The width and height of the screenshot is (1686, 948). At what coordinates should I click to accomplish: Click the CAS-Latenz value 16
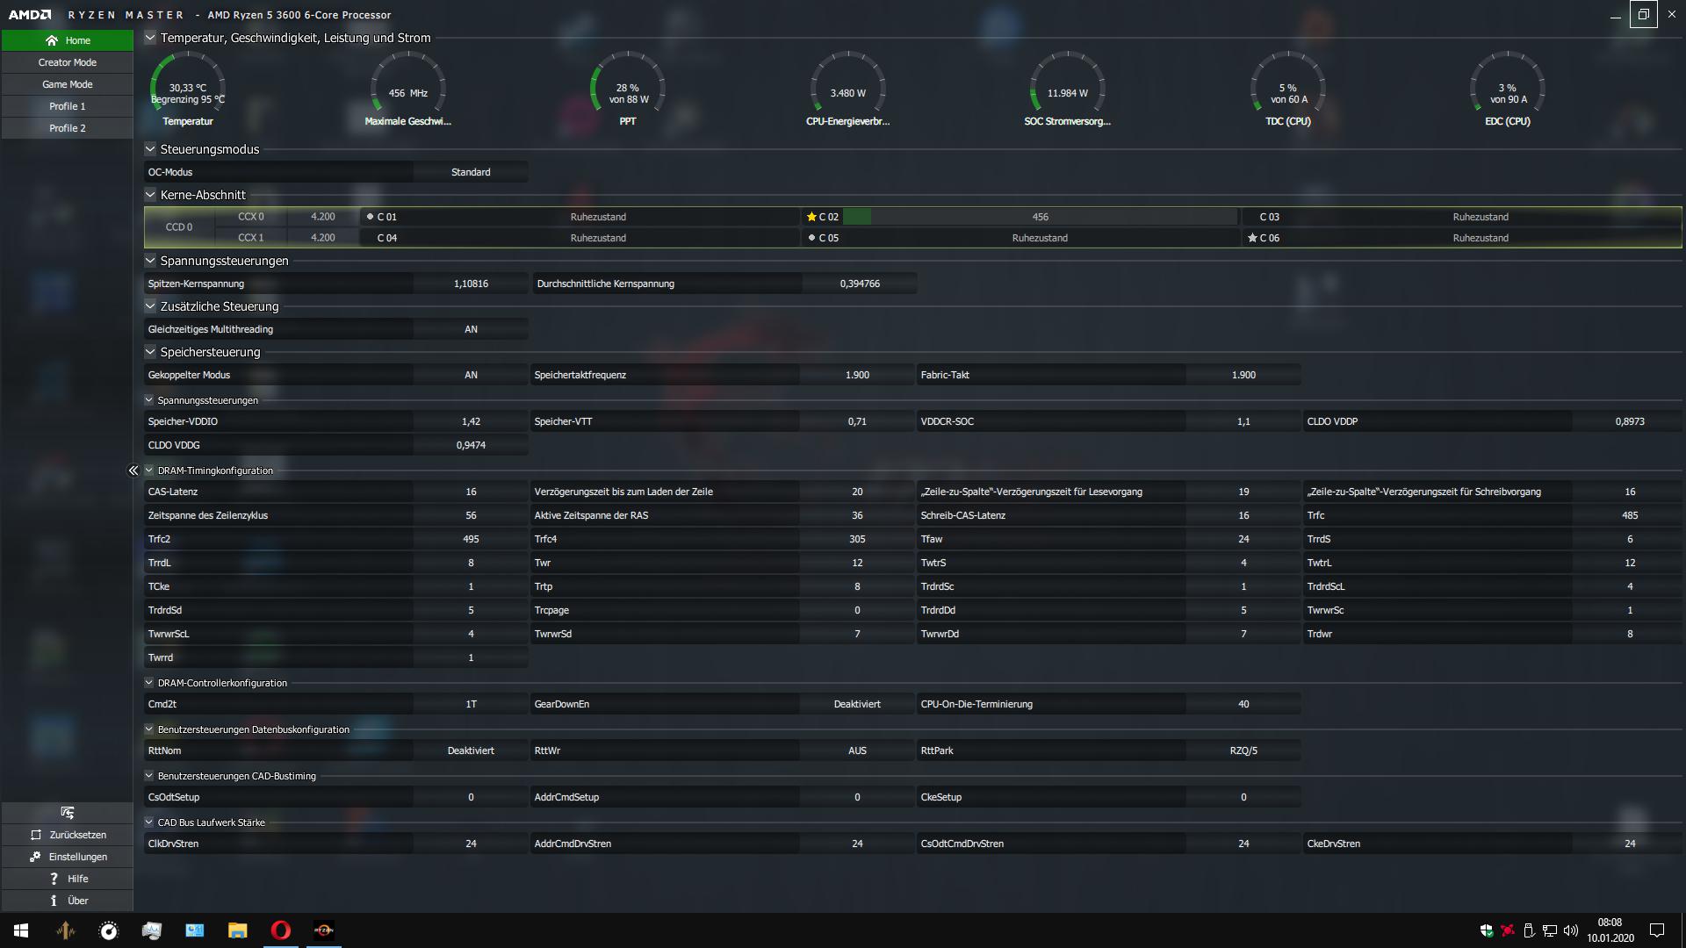pyautogui.click(x=471, y=492)
